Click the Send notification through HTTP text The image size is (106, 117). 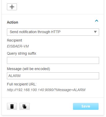click(35, 32)
